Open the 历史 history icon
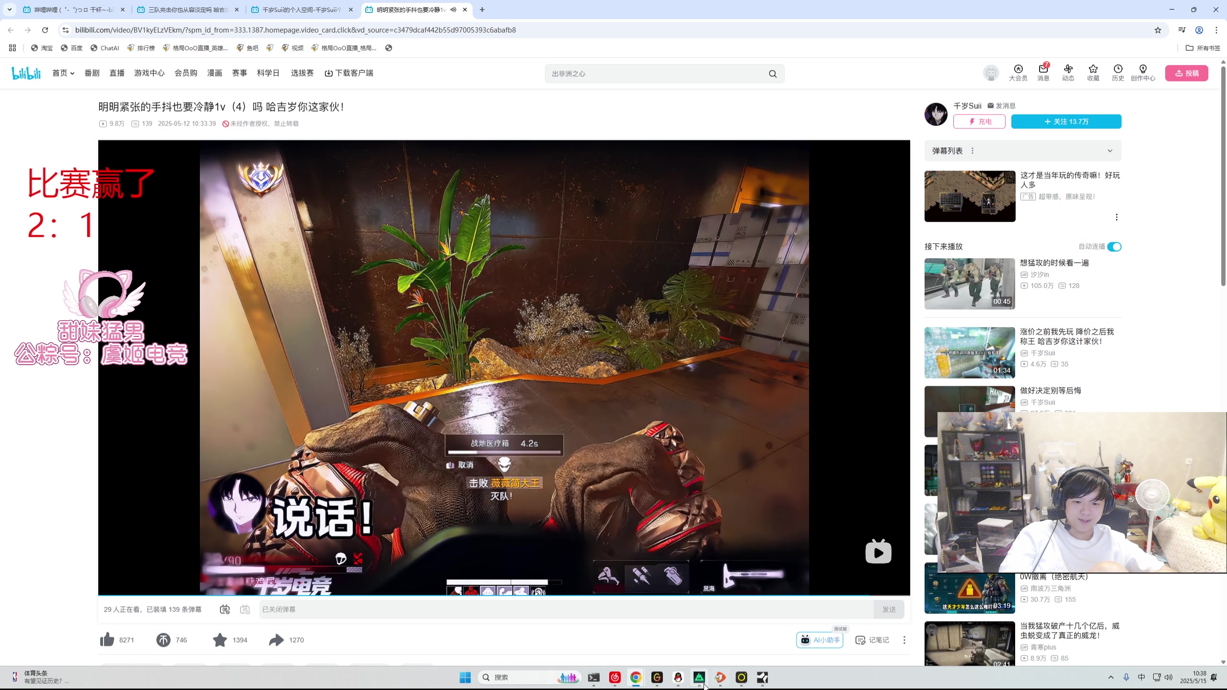 (x=1118, y=73)
